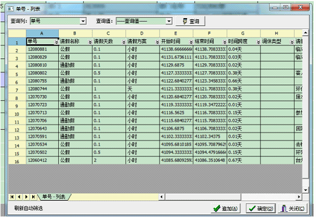The width and height of the screenshot is (316, 217).
Task: Select cell with order number 12080802
Action: pyautogui.click(x=42, y=73)
